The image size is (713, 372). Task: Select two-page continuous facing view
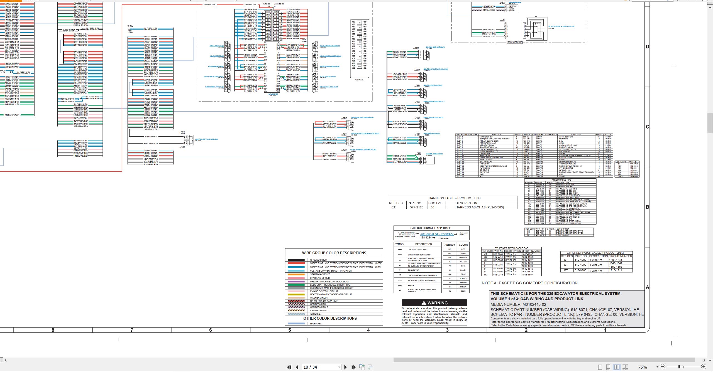pos(625,367)
